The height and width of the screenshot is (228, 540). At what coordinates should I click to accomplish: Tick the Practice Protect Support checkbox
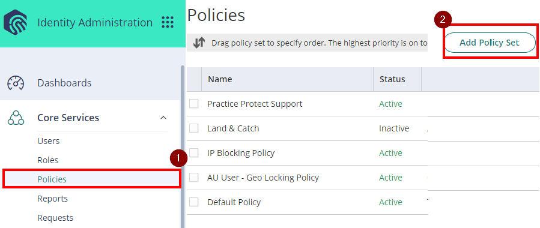[194, 104]
